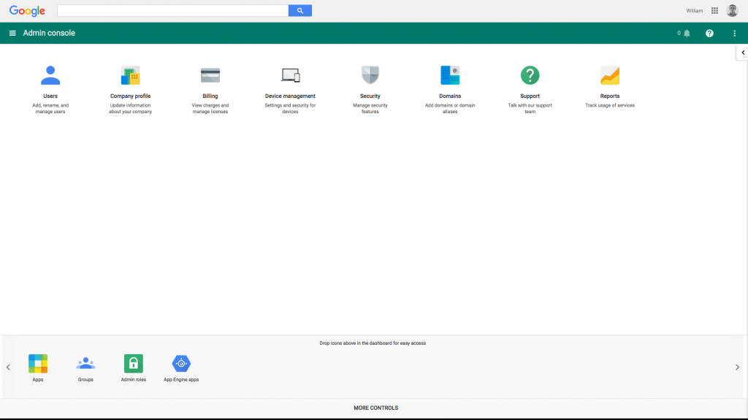The image size is (748, 420).
Task: Click 'Drop icons above in the dashboard' hint
Action: pos(373,343)
